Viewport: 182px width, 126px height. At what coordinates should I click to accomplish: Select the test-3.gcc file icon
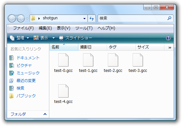pos(138,60)
